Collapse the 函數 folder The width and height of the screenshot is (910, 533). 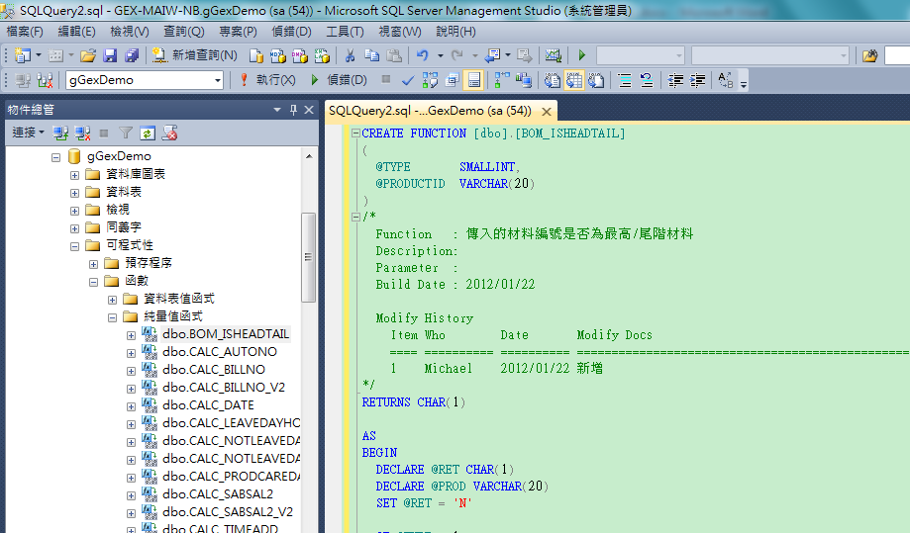click(x=93, y=282)
